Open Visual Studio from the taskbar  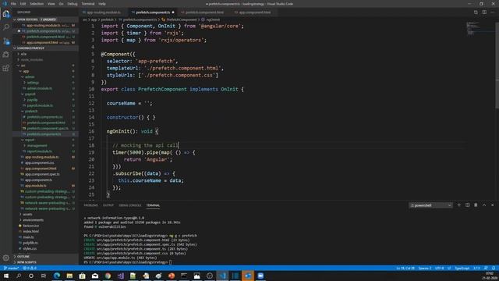click(121, 276)
